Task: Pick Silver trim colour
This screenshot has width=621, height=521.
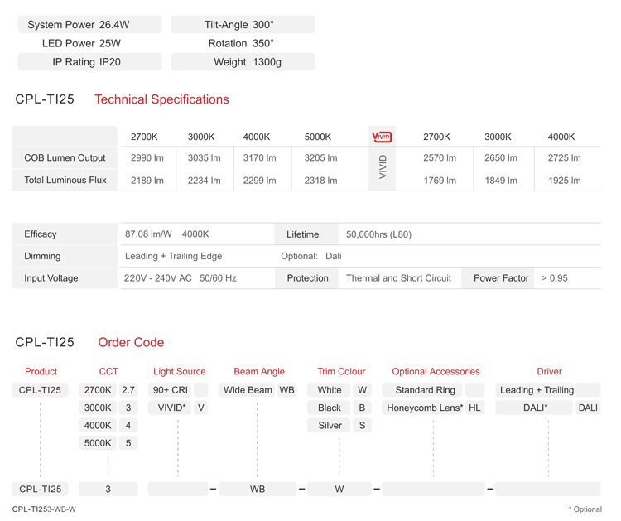Action: point(329,425)
